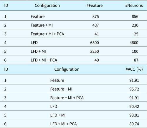The height and width of the screenshot is (128, 147).
Task: Click the feature count 875
Action: [95, 16]
